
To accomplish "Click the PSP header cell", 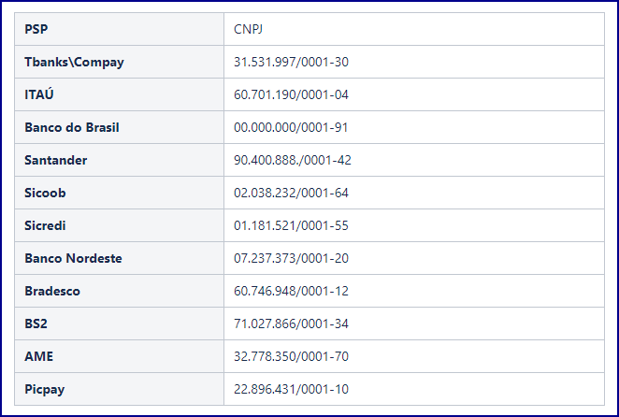I will tap(120, 29).
